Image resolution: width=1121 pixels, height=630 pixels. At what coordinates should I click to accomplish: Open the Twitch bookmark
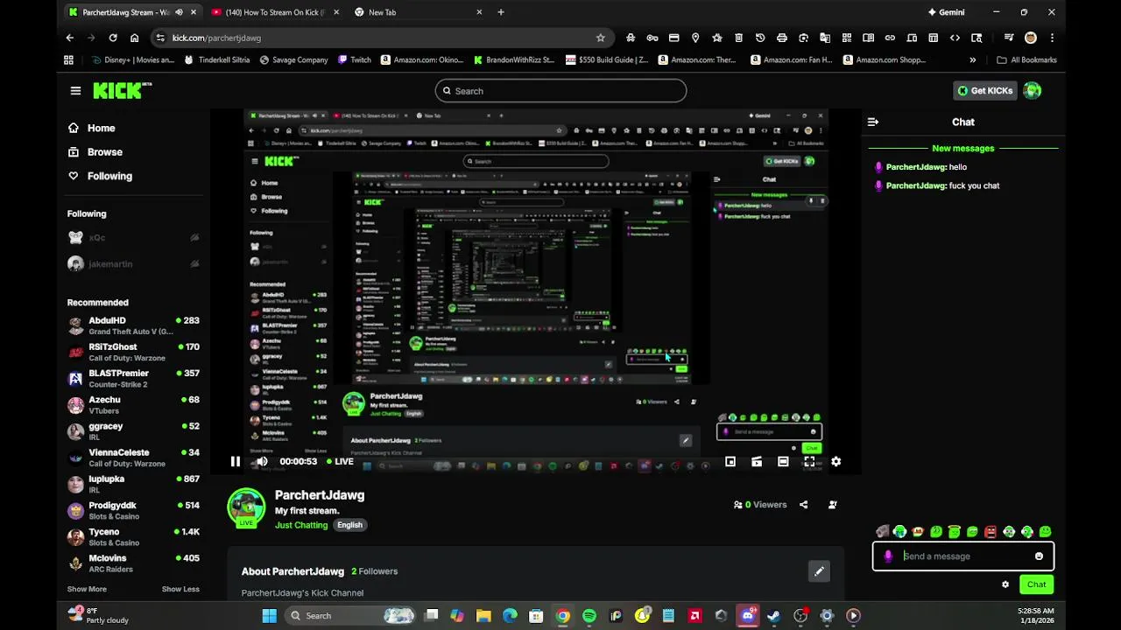(x=354, y=60)
